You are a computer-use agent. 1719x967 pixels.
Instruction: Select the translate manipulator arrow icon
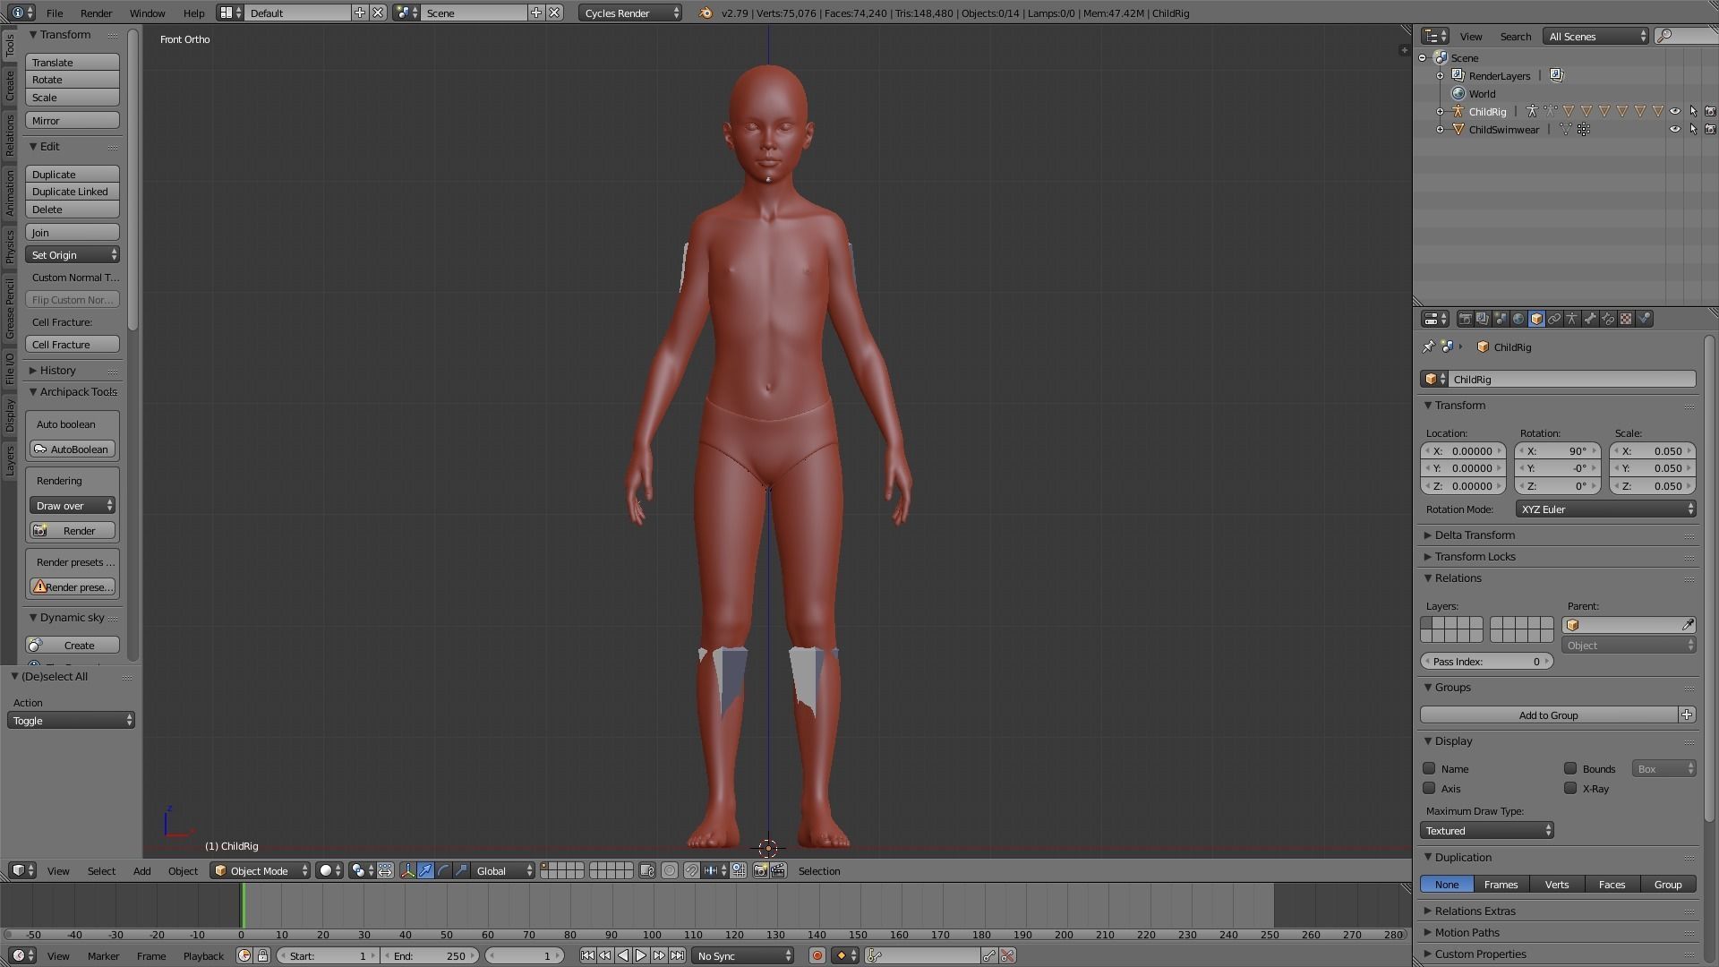coord(425,870)
